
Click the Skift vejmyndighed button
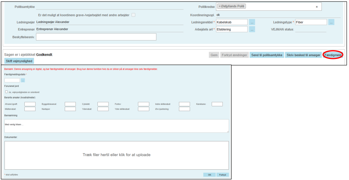click(19, 61)
